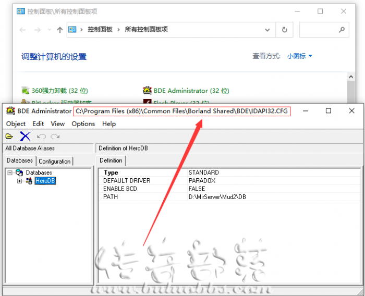Screen dimensions: 365x296
Task: Click the blue X delete icon
Action: [x=25, y=137]
